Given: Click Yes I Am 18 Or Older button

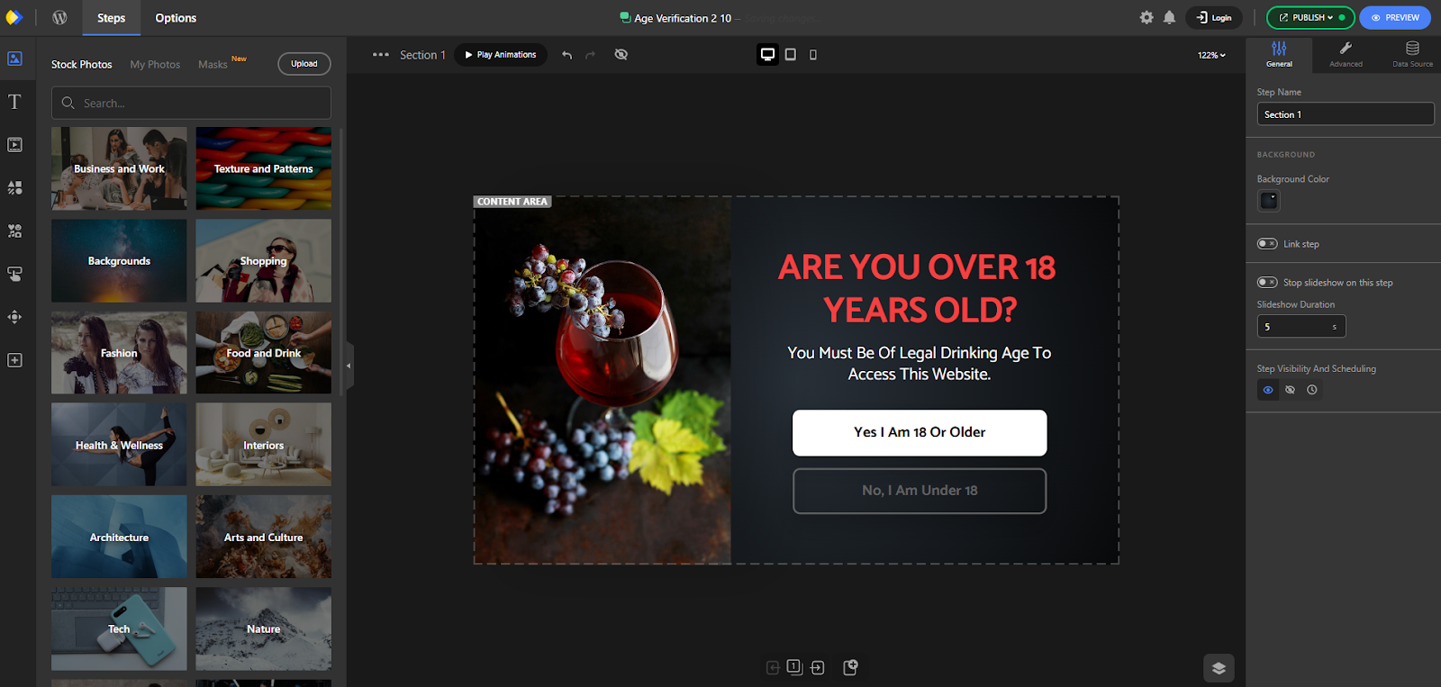Looking at the screenshot, I should pos(920,433).
